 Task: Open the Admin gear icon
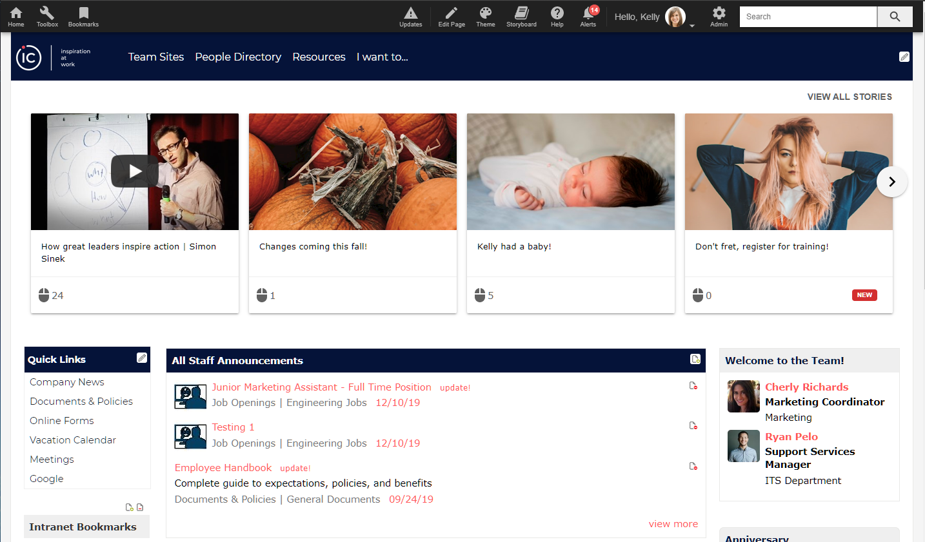(x=719, y=17)
